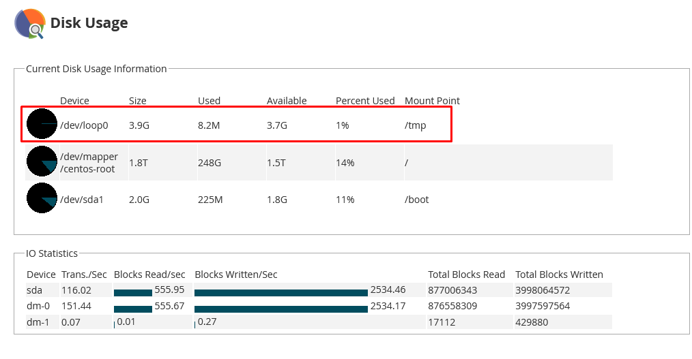Click the /boot mount point entry

pyautogui.click(x=416, y=200)
